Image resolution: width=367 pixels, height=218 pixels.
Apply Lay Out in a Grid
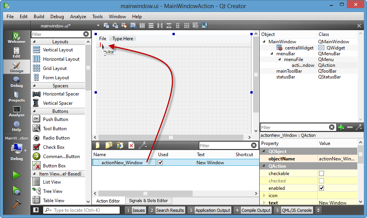(186, 26)
